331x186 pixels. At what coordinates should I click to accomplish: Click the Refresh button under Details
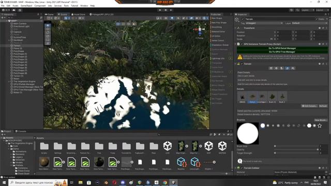pyautogui.click(x=323, y=106)
